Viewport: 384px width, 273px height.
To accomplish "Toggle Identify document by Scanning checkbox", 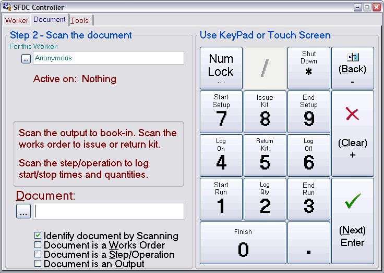I will click(106, 236).
